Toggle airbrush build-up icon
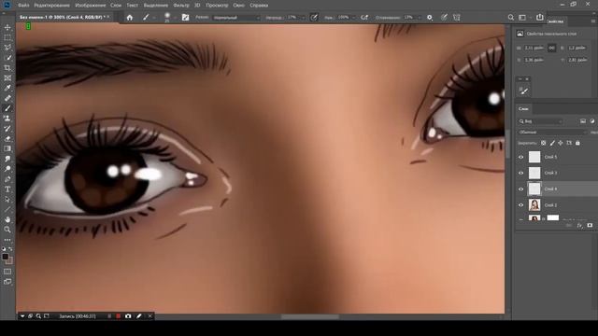Viewport: 598px width, 336px height. [364, 18]
